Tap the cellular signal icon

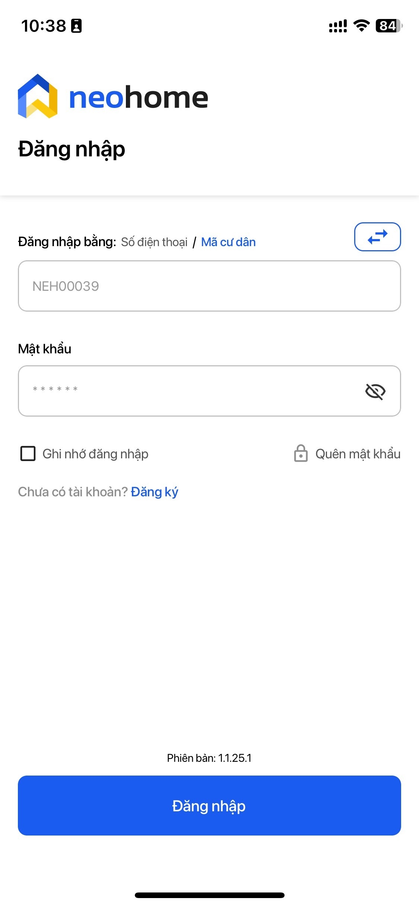point(338,26)
